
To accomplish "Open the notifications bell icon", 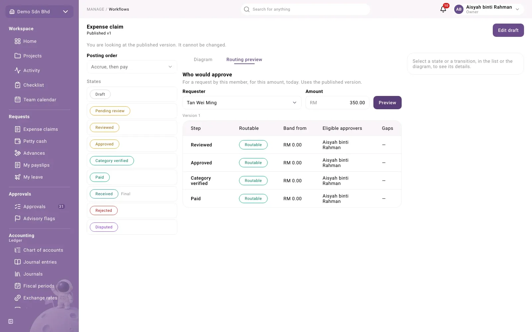I will click(443, 9).
